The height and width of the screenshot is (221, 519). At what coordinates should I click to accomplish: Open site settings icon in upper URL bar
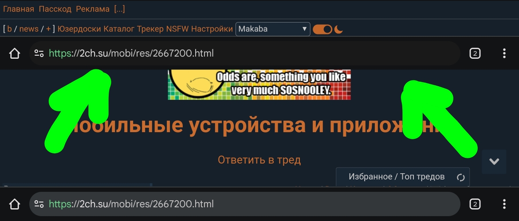pos(39,53)
